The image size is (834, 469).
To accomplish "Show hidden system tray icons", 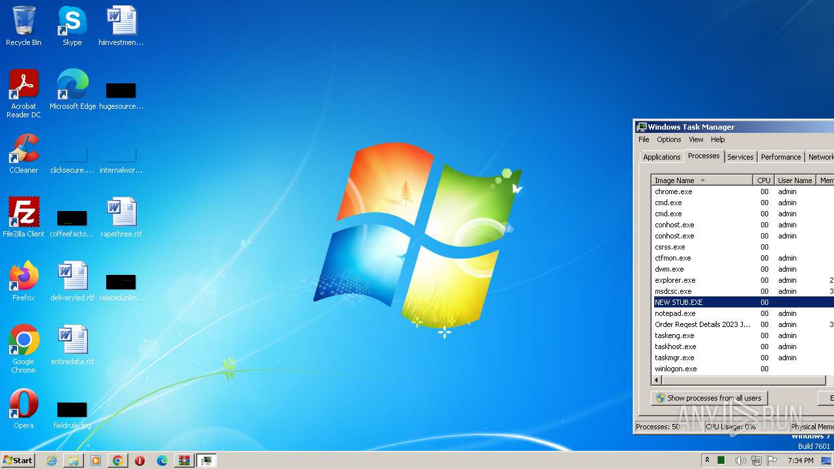I will pyautogui.click(x=707, y=461).
